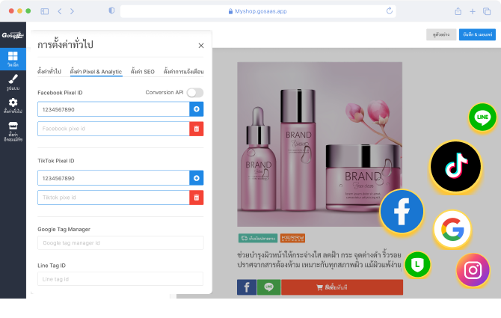Open the ตั้งค่าการแจ้งเตือน tab
Image resolution: width=501 pixels, height=318 pixels.
tap(183, 71)
